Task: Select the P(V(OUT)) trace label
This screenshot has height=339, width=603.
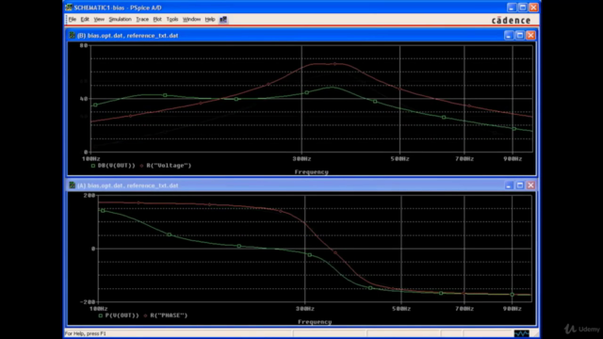Action: pos(122,315)
